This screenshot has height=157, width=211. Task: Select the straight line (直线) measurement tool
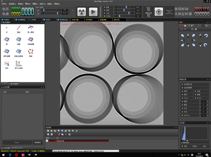point(19,28)
